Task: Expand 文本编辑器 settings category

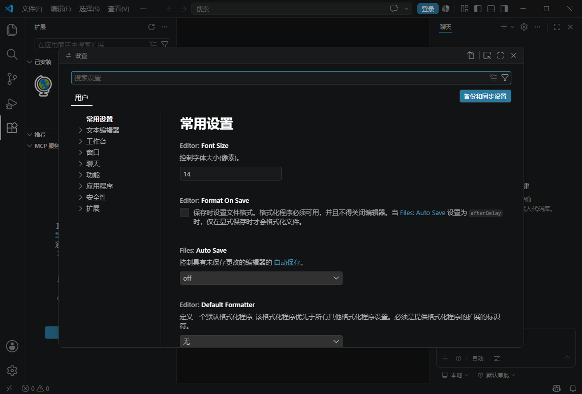Action: point(80,130)
